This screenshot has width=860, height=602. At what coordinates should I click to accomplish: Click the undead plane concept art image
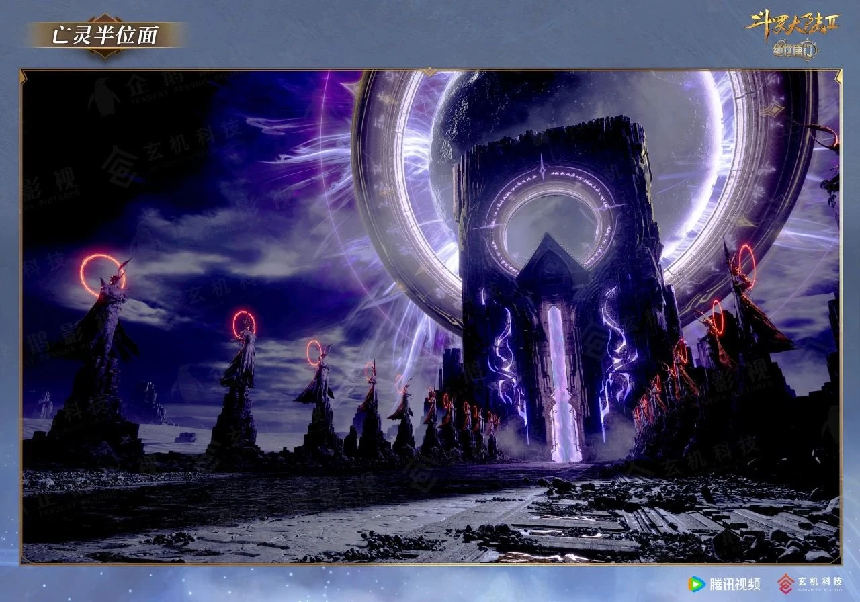pyautogui.click(x=431, y=316)
